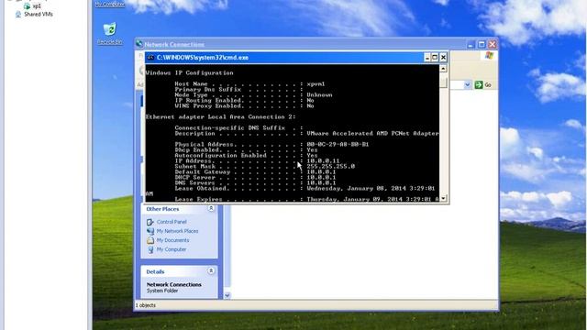Click the VMware Accelerated AMD PCNet Adapter description
This screenshot has height=330, width=587.
372,133
